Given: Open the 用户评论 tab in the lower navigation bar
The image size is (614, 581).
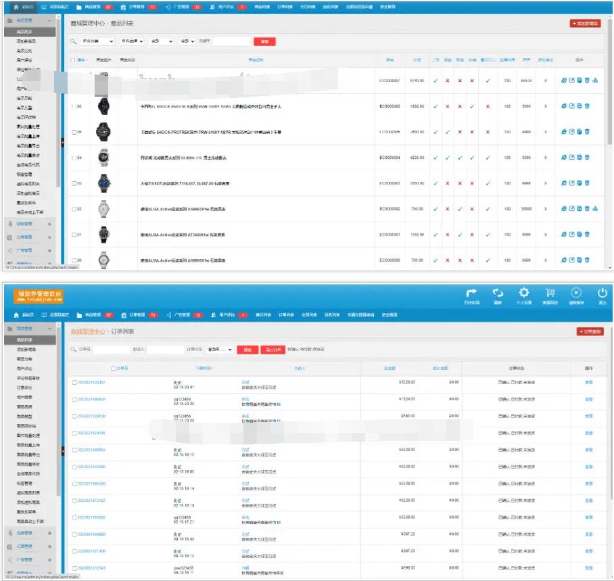Looking at the screenshot, I should pos(229,315).
